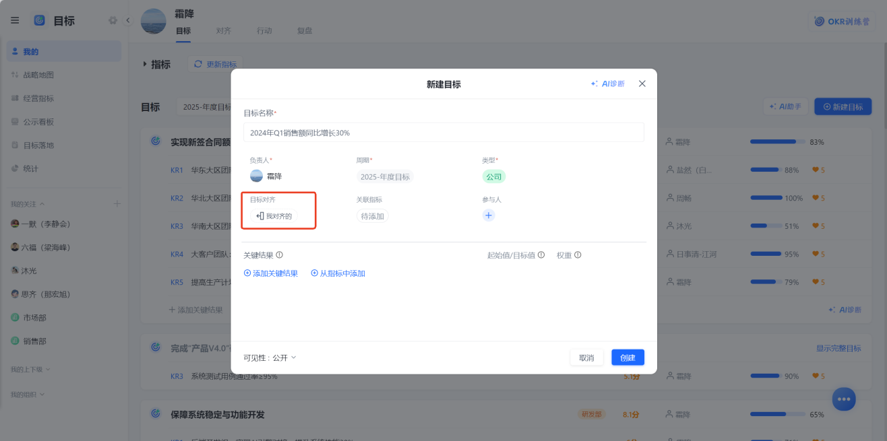887x441 pixels.
Task: Click the heart icon in the 95% row
Action: (816, 254)
